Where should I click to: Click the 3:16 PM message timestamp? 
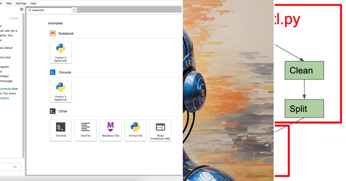pos(14,18)
